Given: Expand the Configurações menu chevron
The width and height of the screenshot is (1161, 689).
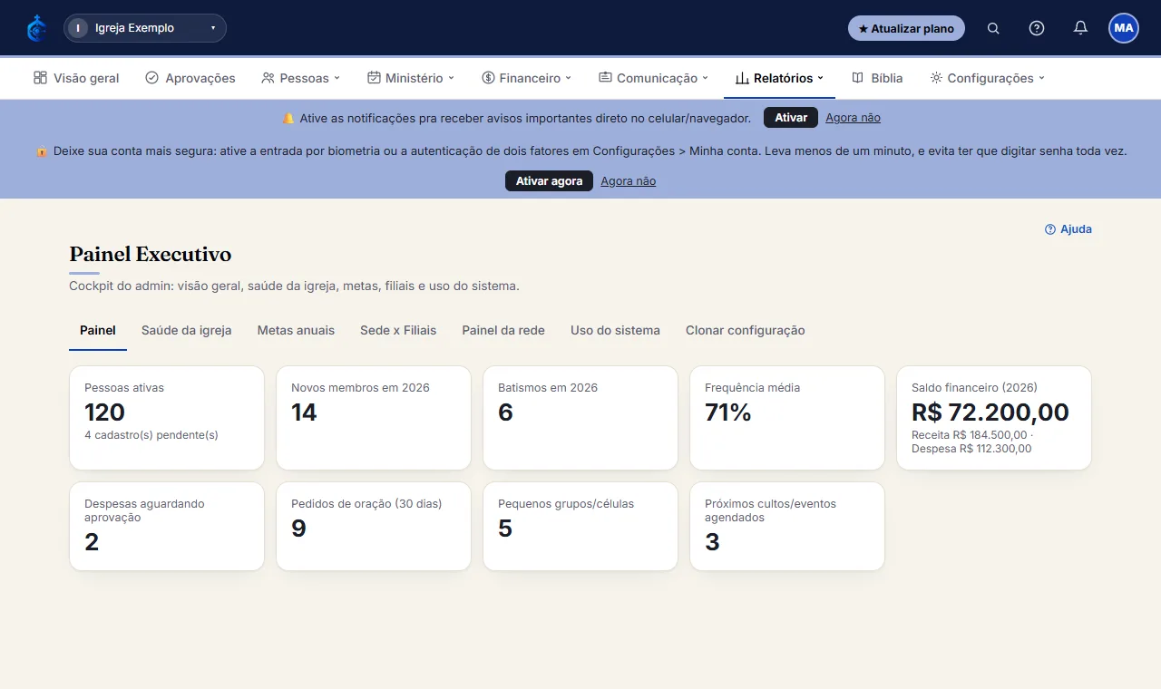Looking at the screenshot, I should (x=1041, y=78).
